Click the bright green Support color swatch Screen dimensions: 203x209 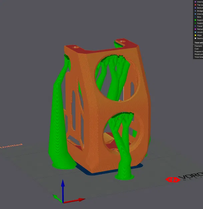(x=195, y=20)
